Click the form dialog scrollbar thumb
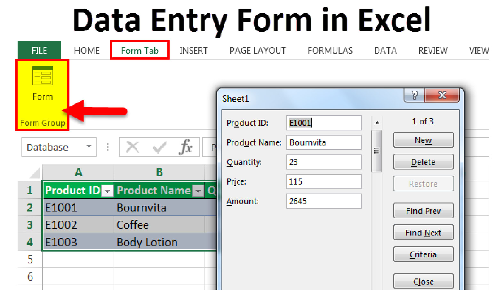This screenshot has width=504, height=290. pyautogui.click(x=377, y=151)
